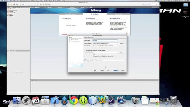Open the Tools menu
Viewport: 190px width, 107px height.
pos(55,1)
